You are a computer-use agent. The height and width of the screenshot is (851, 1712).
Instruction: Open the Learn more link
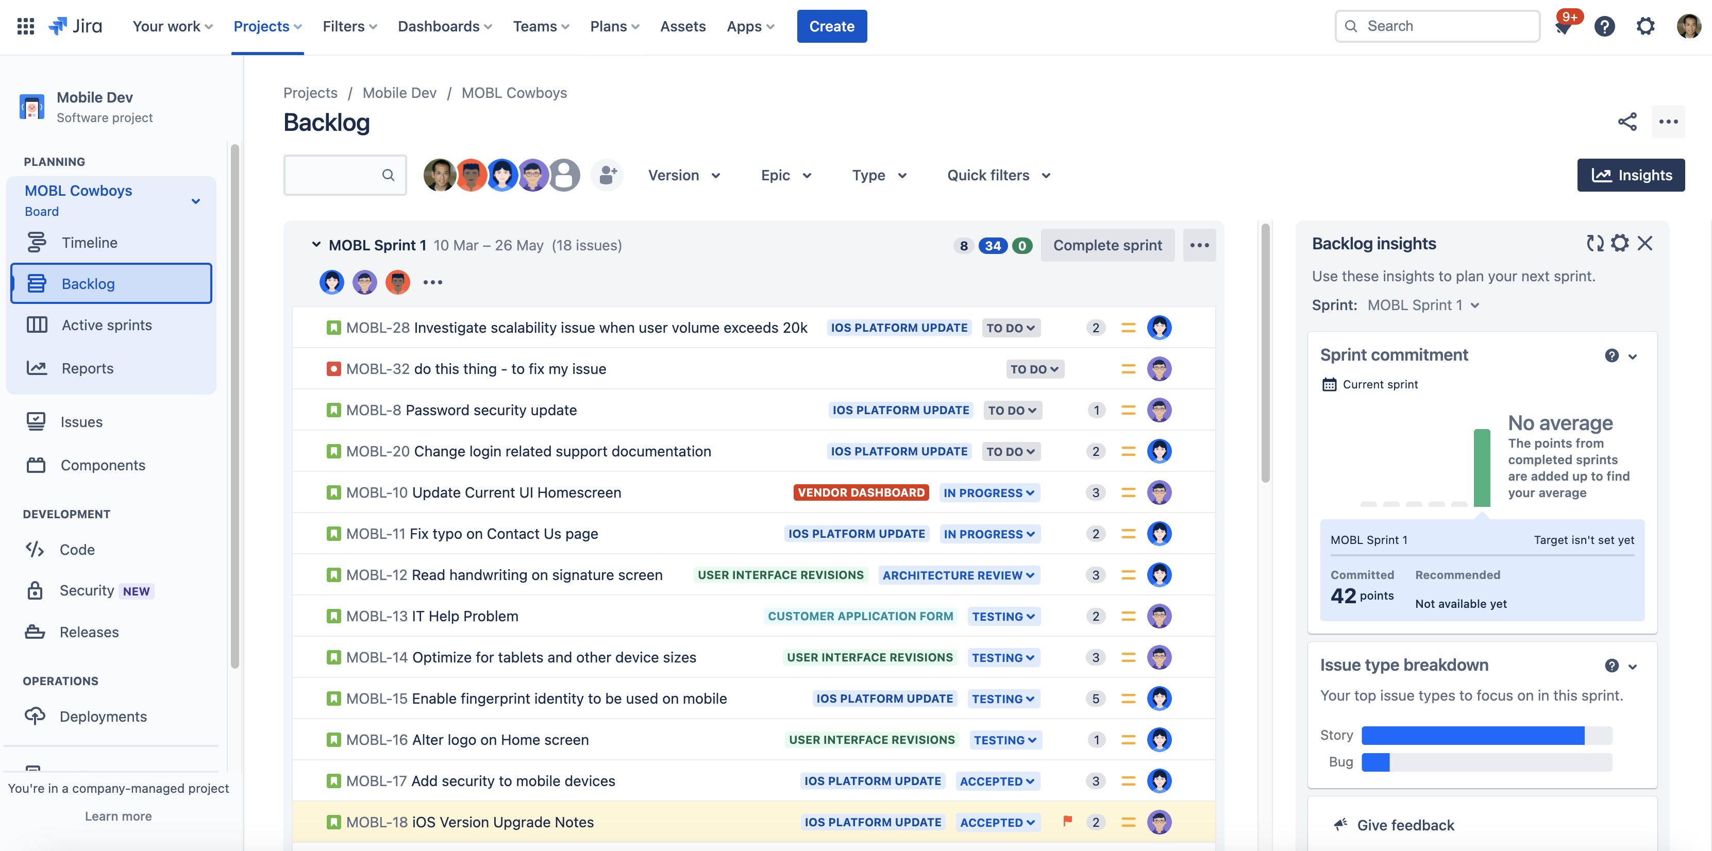[118, 816]
